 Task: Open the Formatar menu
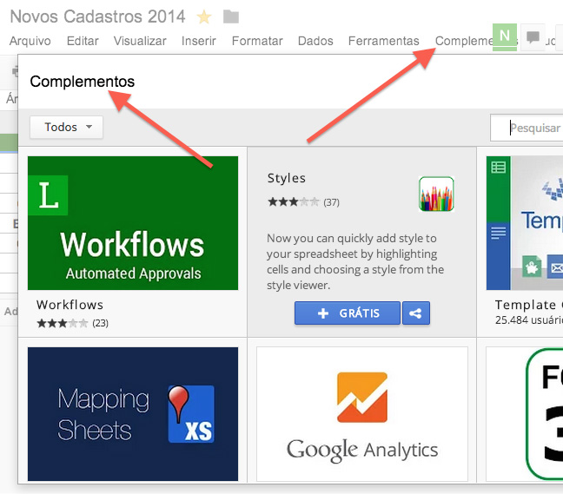tap(257, 41)
